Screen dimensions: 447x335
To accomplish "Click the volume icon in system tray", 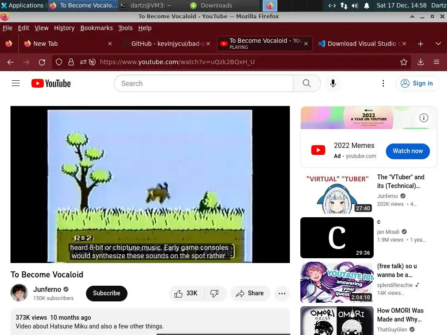I will [x=355, y=5].
